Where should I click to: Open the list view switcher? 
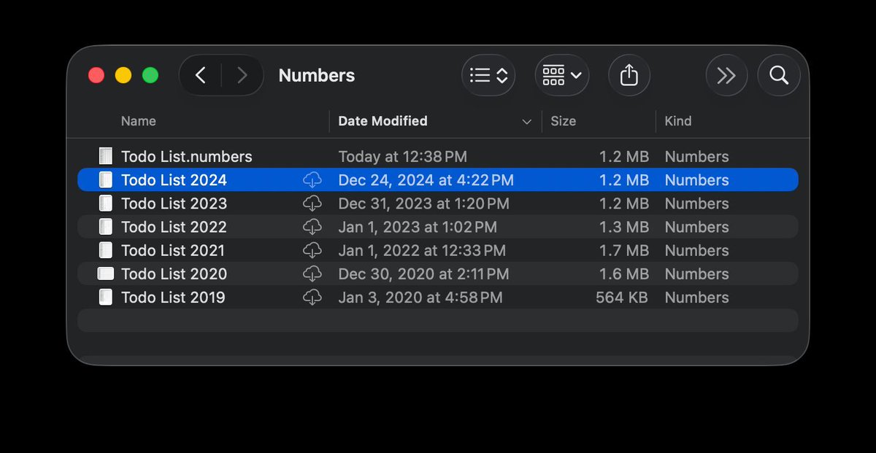488,75
